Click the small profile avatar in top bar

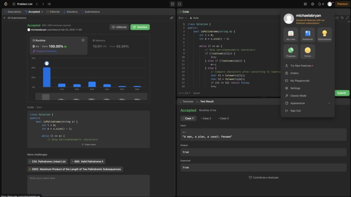tap(330, 4)
